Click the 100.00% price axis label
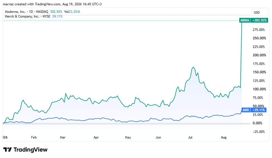 pyautogui.click(x=259, y=89)
